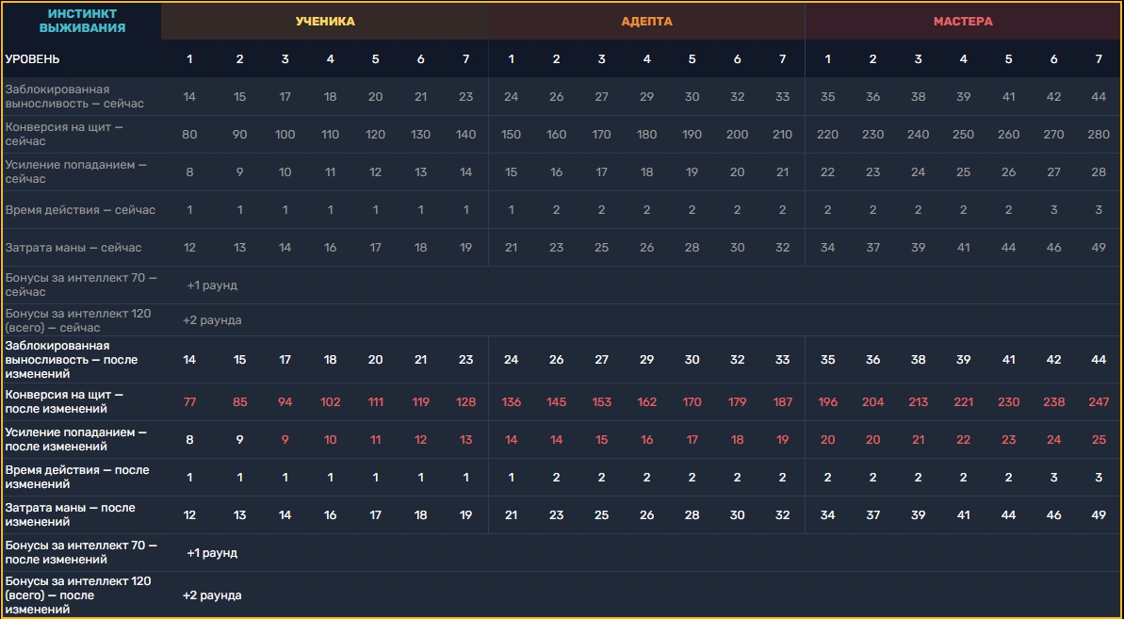Select the 'Усиление попаданием — после изменений' label
Viewport: 1124px width, 619px height.
75,440
